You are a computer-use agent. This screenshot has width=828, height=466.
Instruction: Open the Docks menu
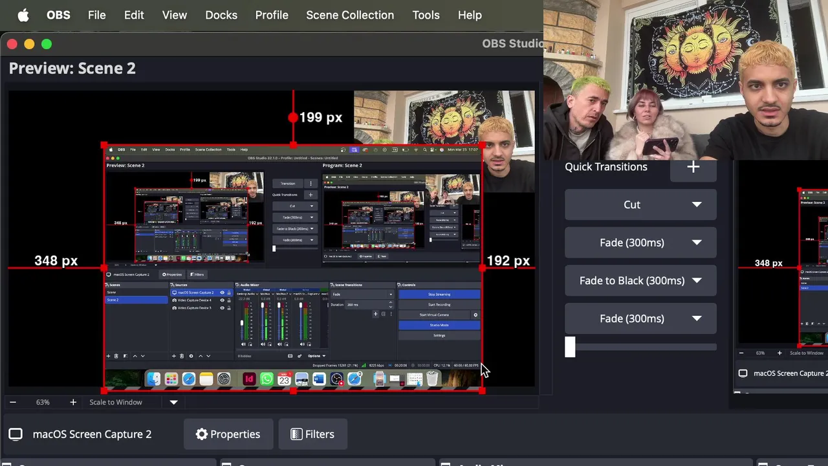click(221, 15)
